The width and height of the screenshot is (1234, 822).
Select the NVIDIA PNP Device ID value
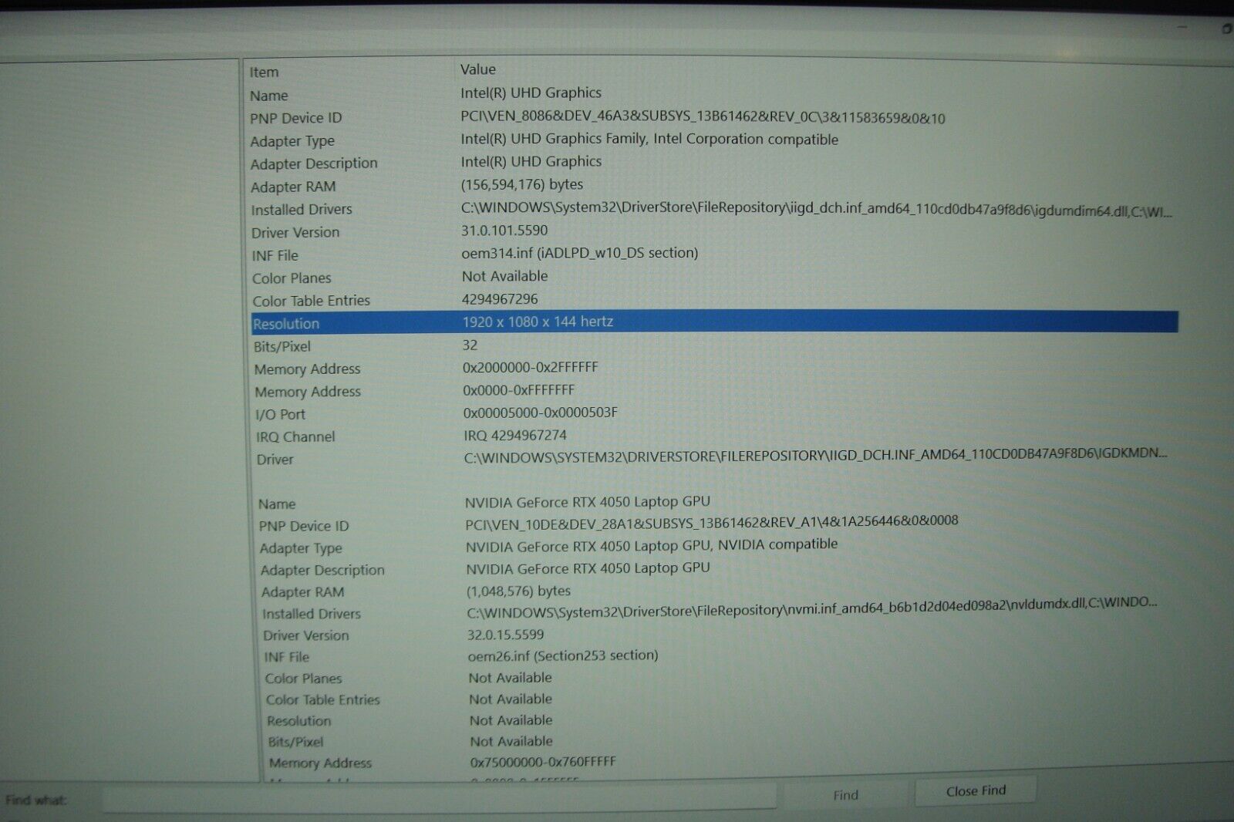coord(712,523)
